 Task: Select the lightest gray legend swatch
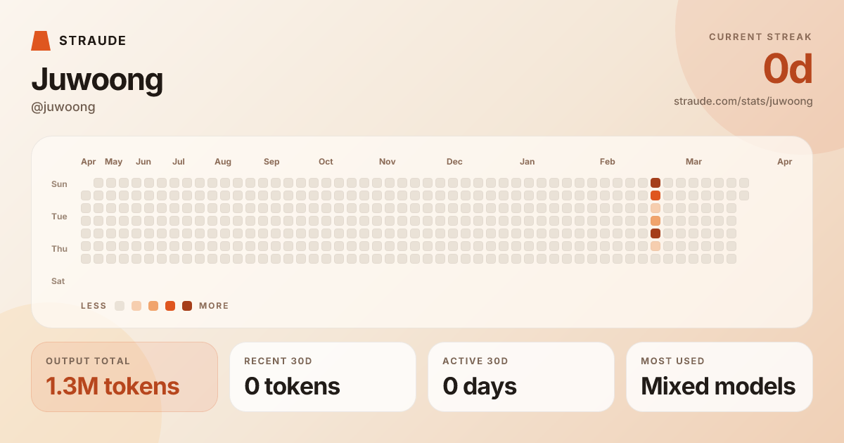120,306
